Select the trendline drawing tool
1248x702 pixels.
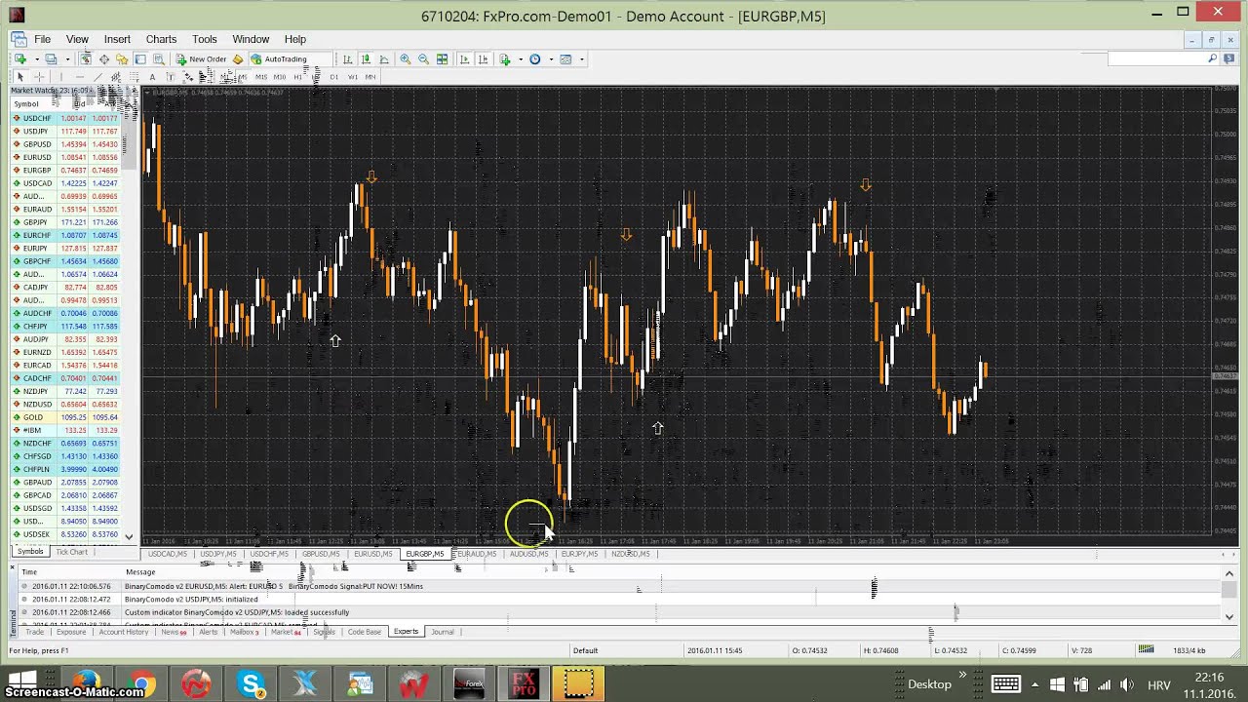tap(97, 77)
